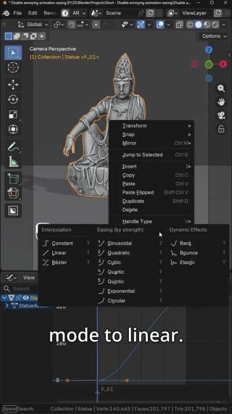Select Sinusoidal easing
The width and height of the screenshot is (232, 414).
pos(130,243)
